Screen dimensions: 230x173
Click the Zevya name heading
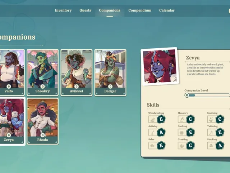[x=193, y=58]
